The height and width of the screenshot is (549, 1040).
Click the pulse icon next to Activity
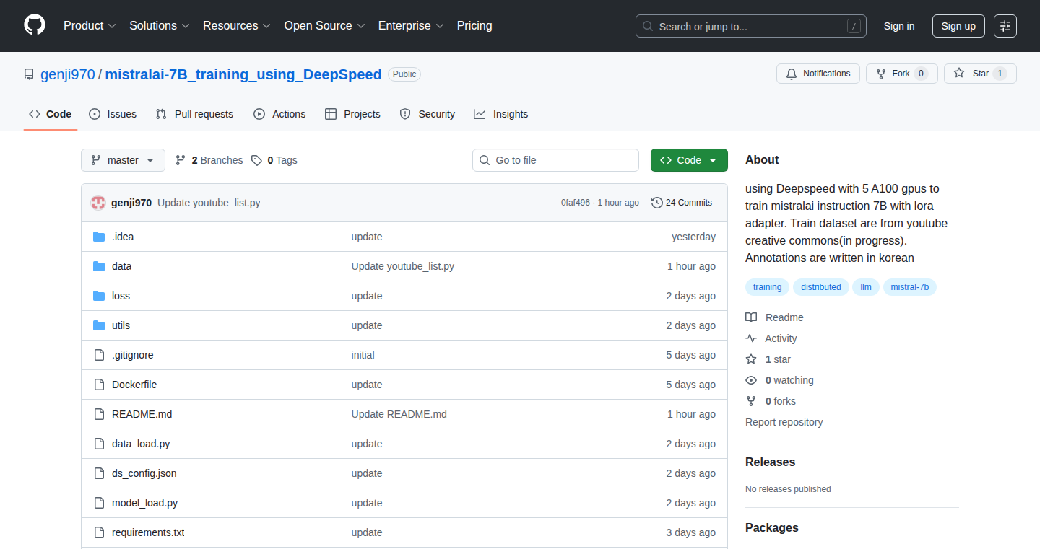[751, 338]
